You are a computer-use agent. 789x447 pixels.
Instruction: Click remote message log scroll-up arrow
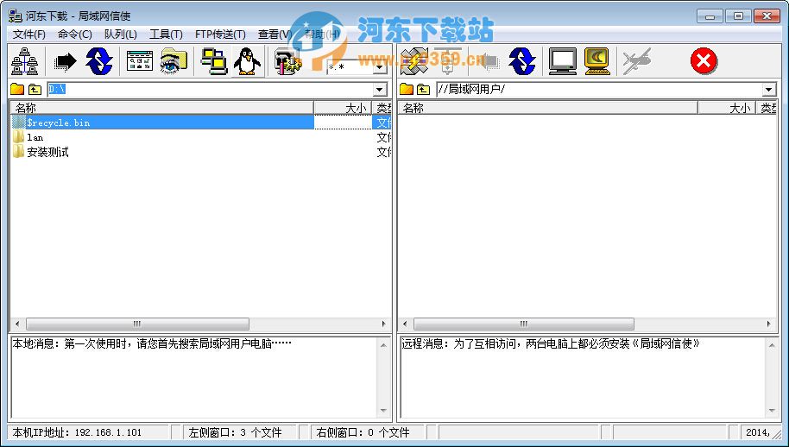pos(772,344)
